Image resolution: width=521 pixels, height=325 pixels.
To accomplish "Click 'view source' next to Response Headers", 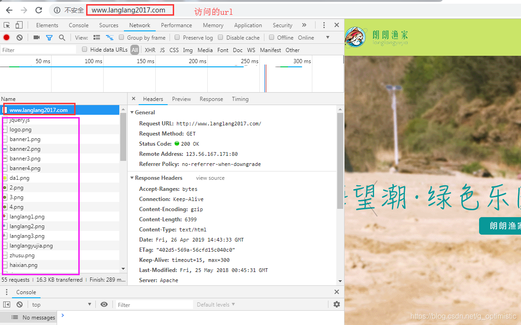I will [x=211, y=178].
